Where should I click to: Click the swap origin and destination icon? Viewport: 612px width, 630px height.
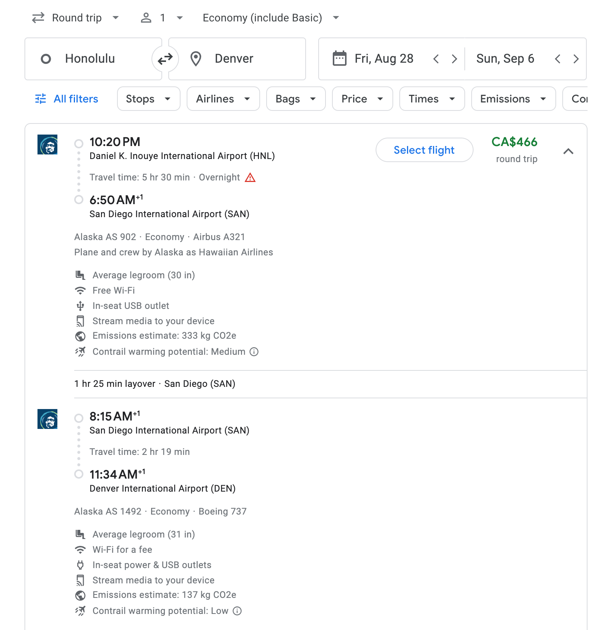164,58
